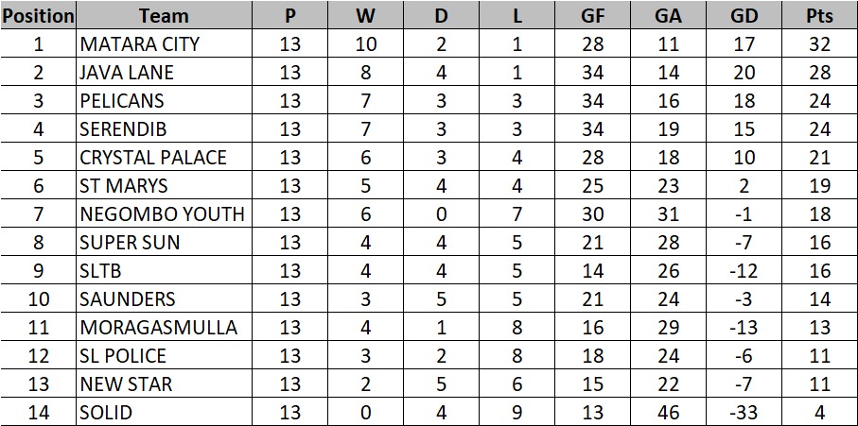Click the Pts column header

(820, 15)
